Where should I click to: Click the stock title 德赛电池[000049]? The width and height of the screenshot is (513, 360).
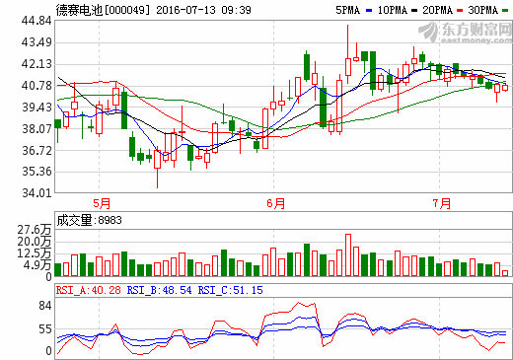[x=103, y=10]
